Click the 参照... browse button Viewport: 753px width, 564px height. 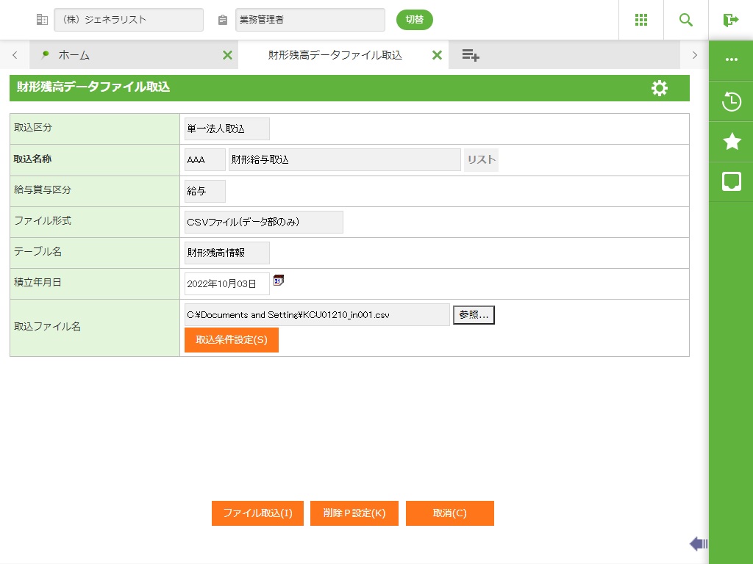pyautogui.click(x=474, y=315)
